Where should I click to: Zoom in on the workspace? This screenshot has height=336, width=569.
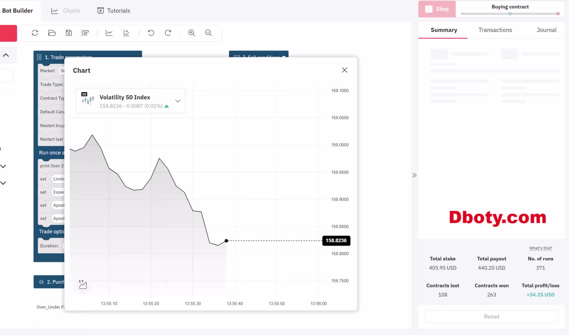[192, 33]
